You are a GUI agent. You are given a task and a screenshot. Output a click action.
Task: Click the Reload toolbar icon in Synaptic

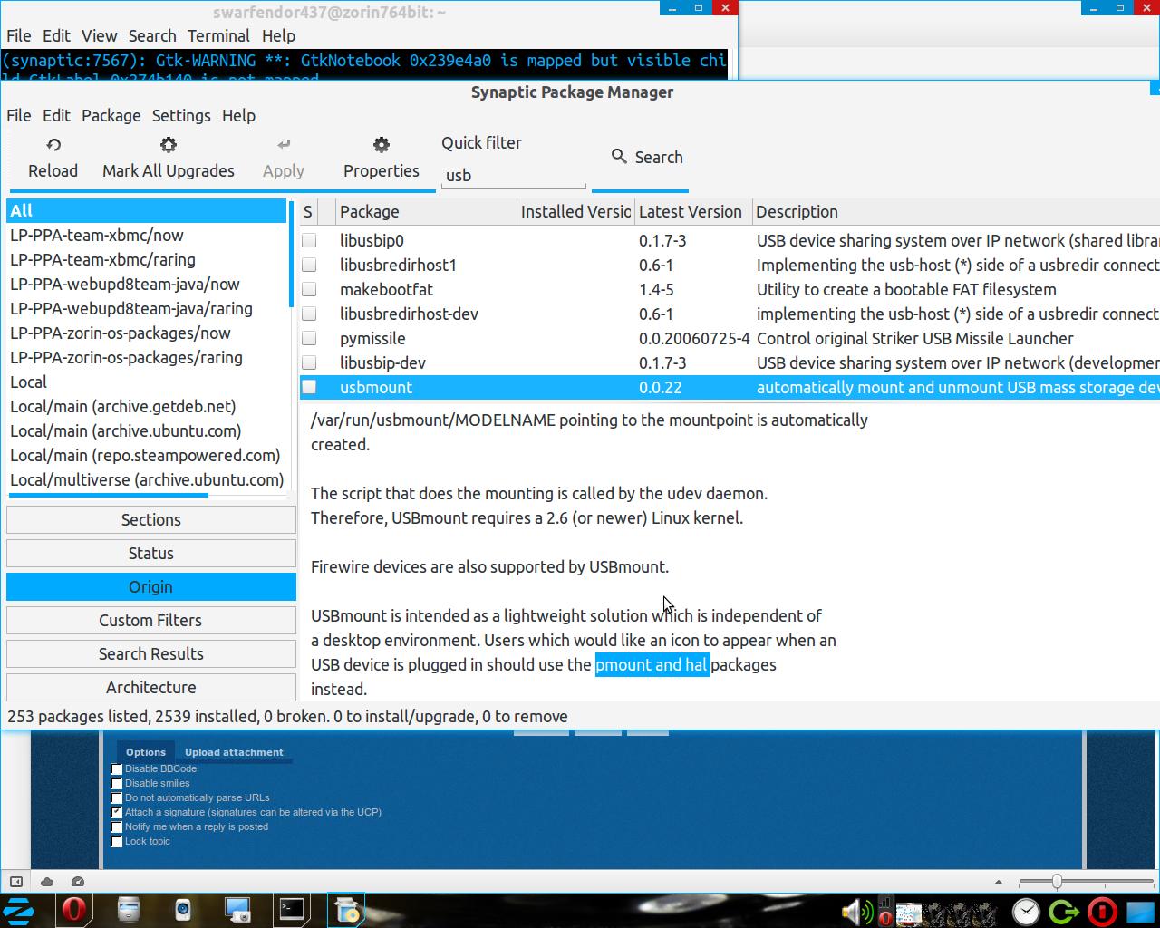pyautogui.click(x=53, y=145)
